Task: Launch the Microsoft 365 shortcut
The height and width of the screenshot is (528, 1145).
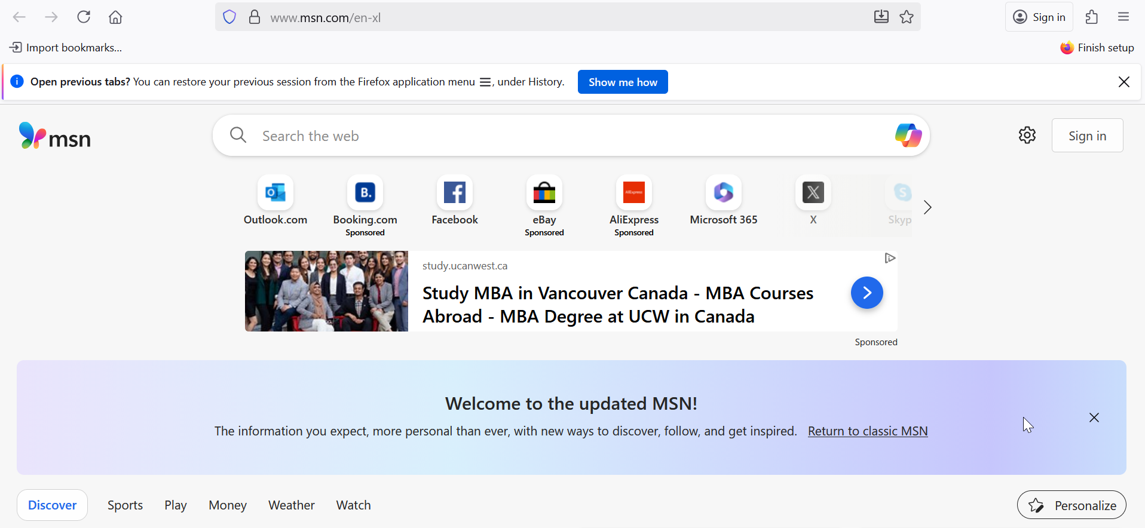Action: pyautogui.click(x=723, y=193)
